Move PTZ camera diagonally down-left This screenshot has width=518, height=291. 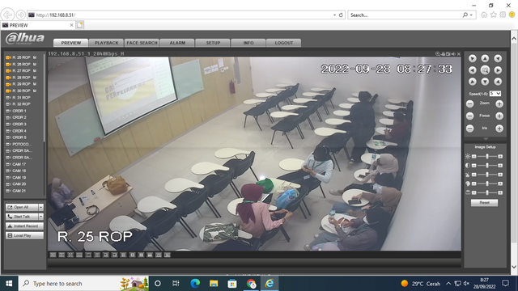tap(472, 82)
